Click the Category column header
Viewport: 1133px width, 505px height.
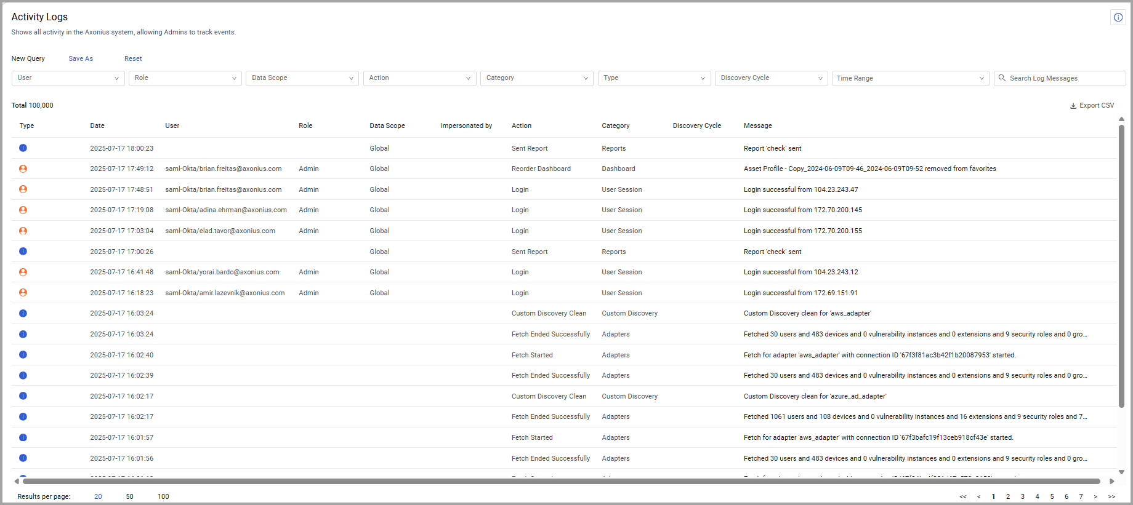616,125
